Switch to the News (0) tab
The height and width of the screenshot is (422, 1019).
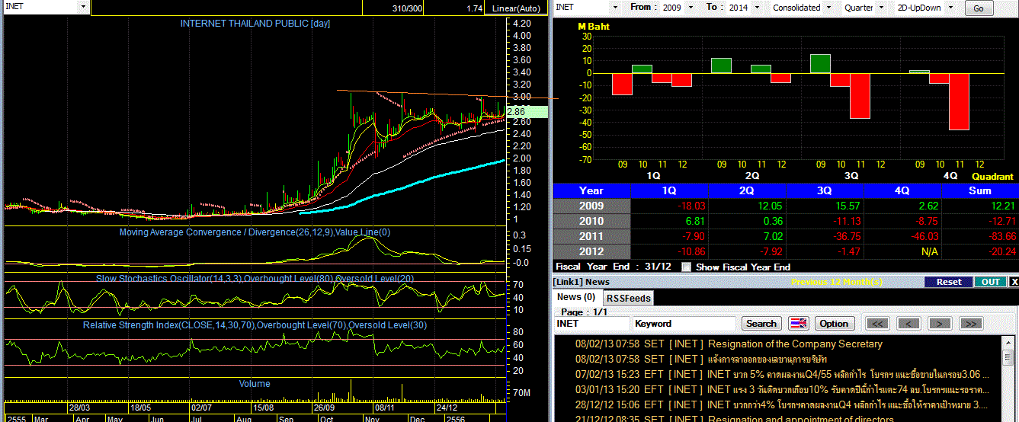tap(577, 297)
